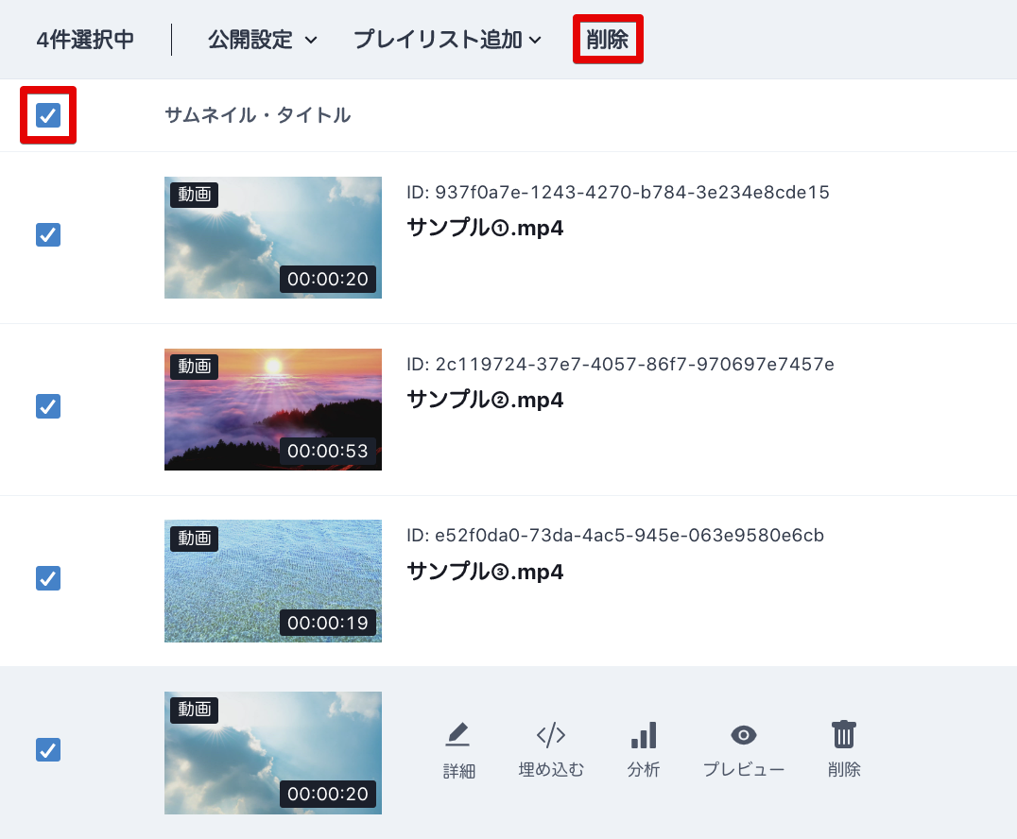The width and height of the screenshot is (1017, 839).
Task: Click the サンプル① cloudy sky thumbnail
Action: coord(273,237)
